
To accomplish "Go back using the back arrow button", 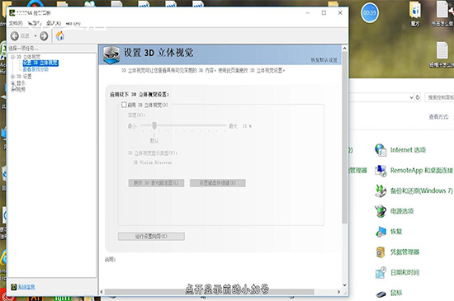I will point(15,36).
